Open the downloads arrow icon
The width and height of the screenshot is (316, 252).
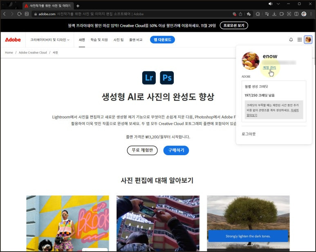click(274, 14)
